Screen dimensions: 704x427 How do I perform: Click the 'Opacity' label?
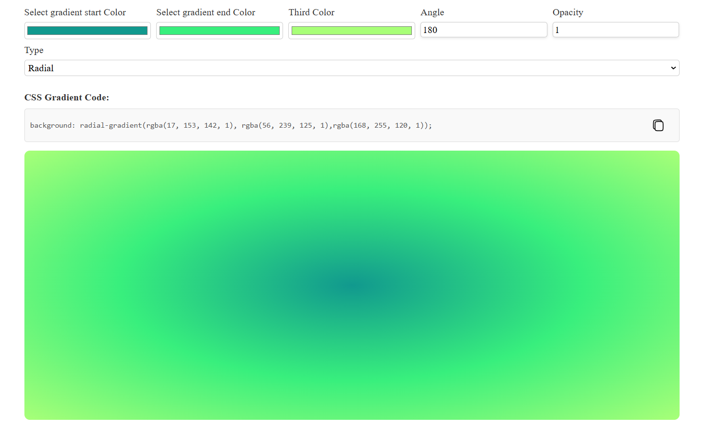(x=568, y=12)
